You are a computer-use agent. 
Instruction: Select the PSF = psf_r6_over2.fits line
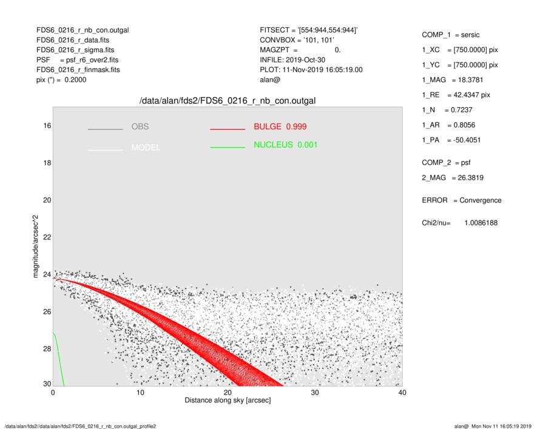[78, 60]
